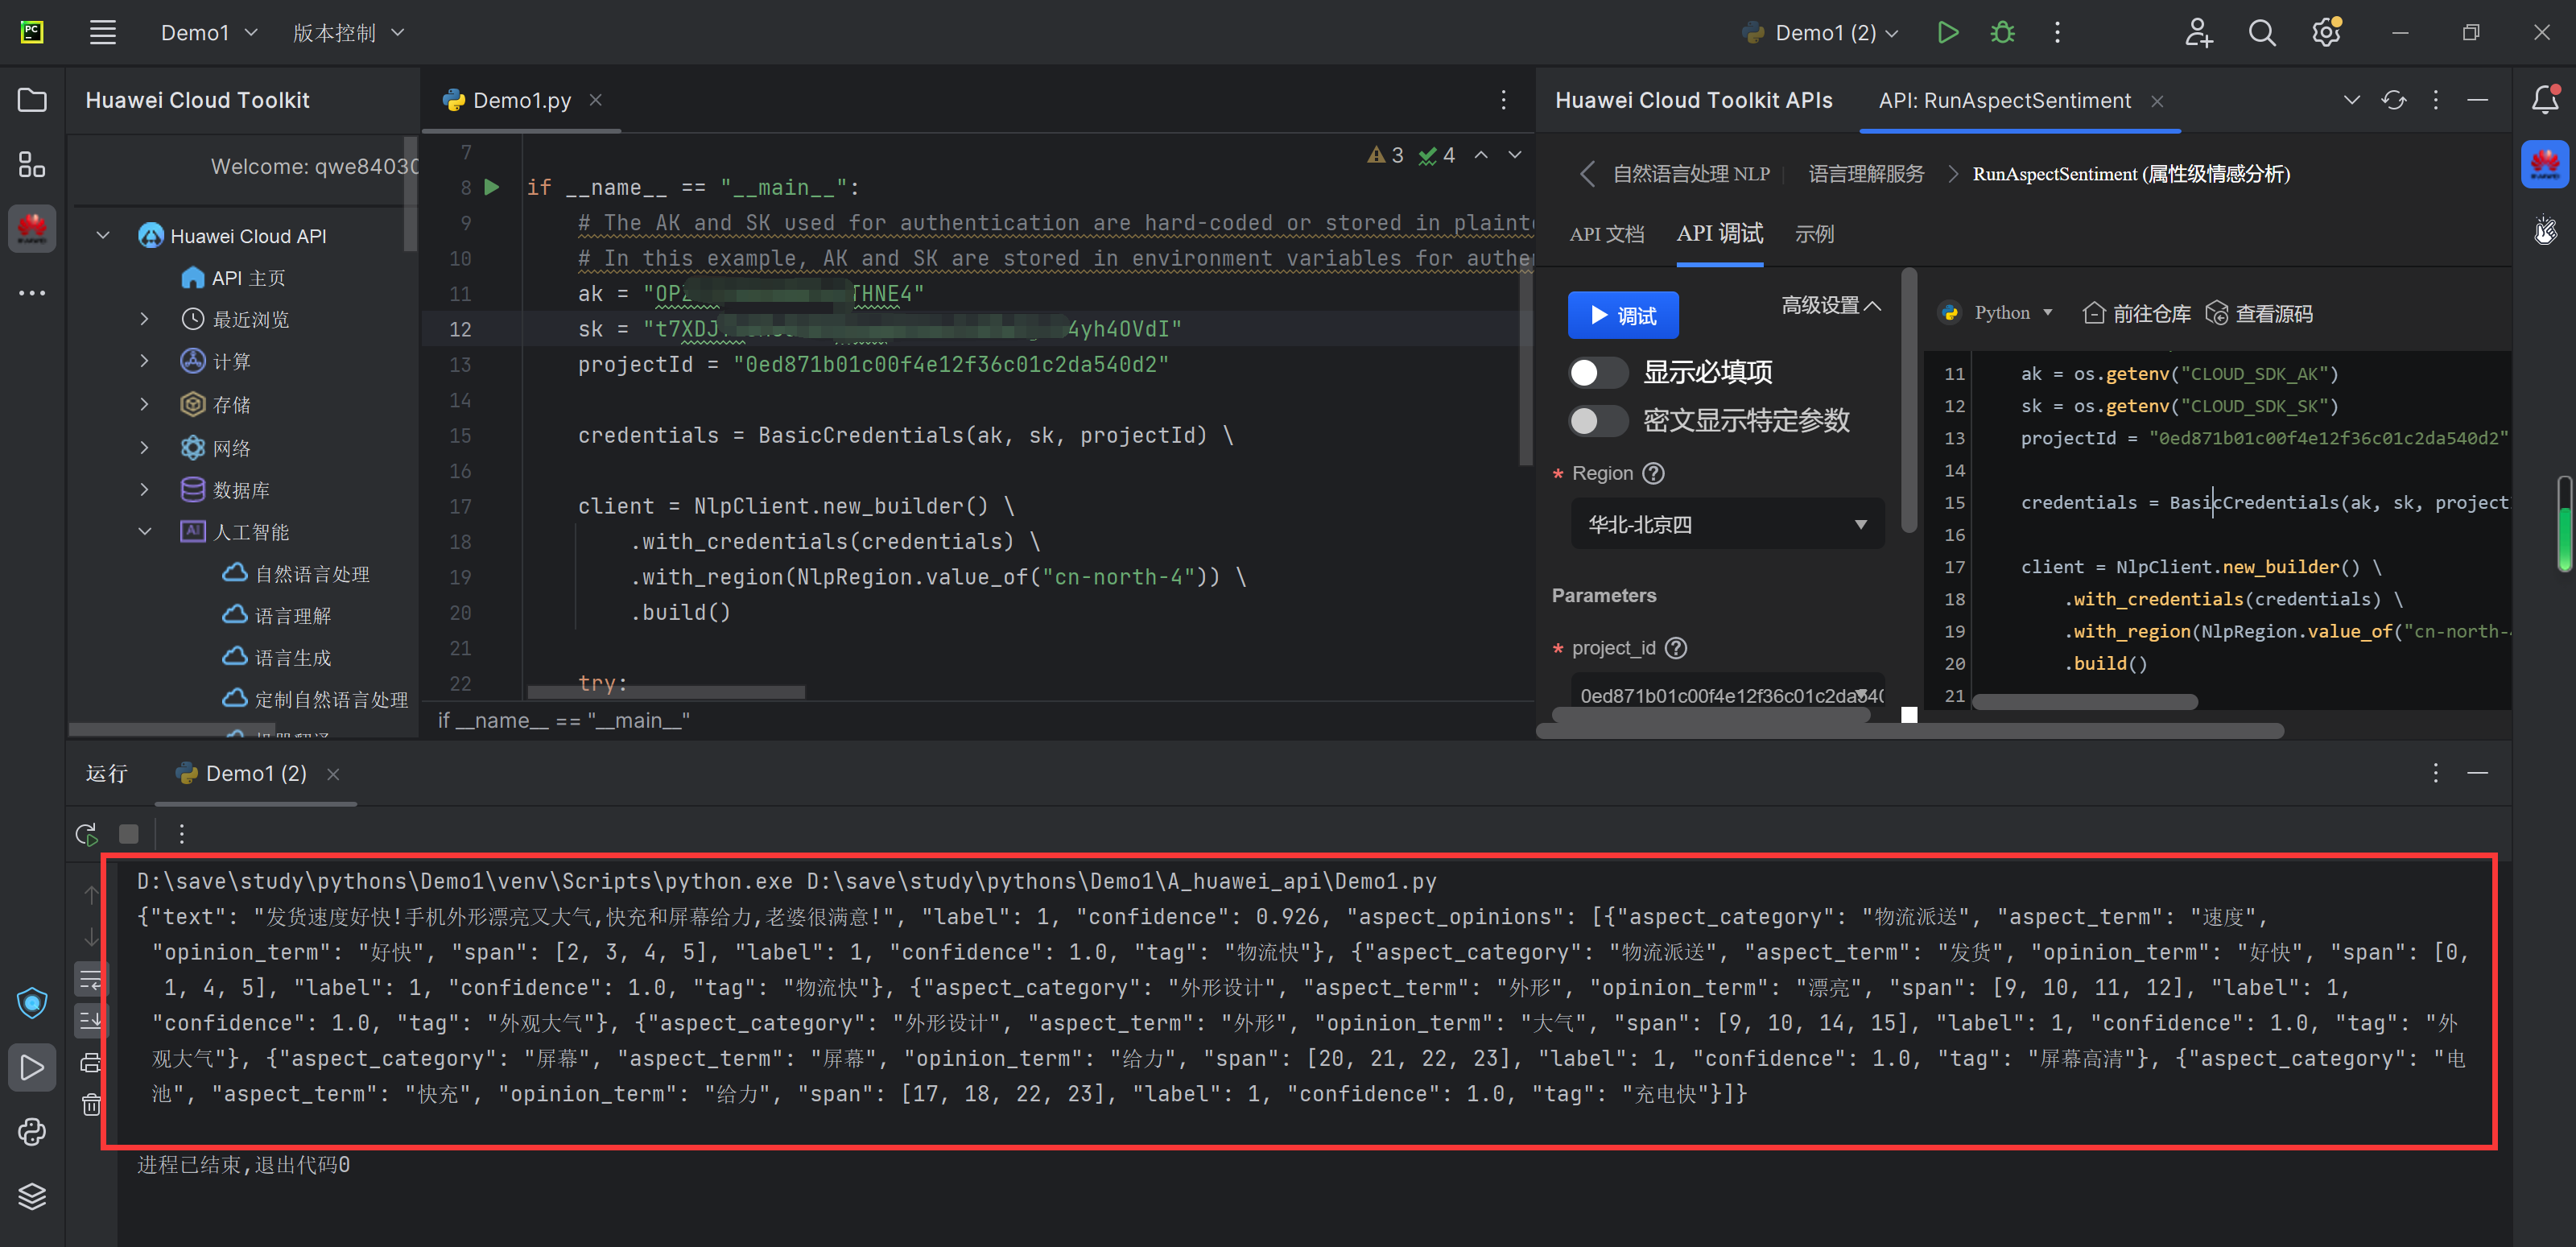Click the print icon in run console
The height and width of the screenshot is (1247, 2576).
[91, 1063]
